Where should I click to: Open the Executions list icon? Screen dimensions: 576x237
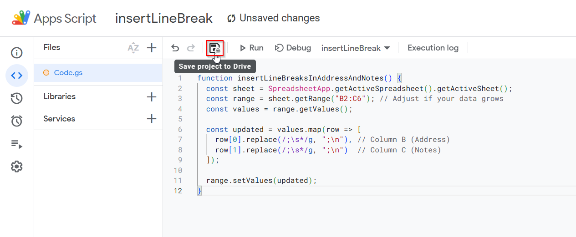coord(17,144)
